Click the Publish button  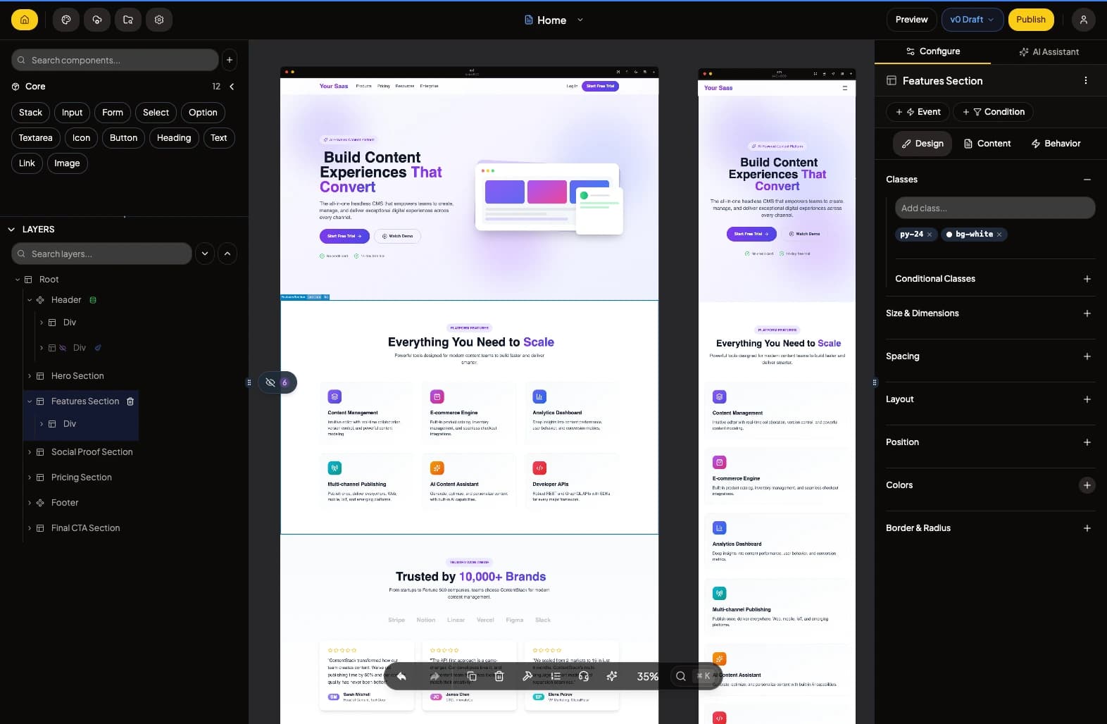[1030, 20]
